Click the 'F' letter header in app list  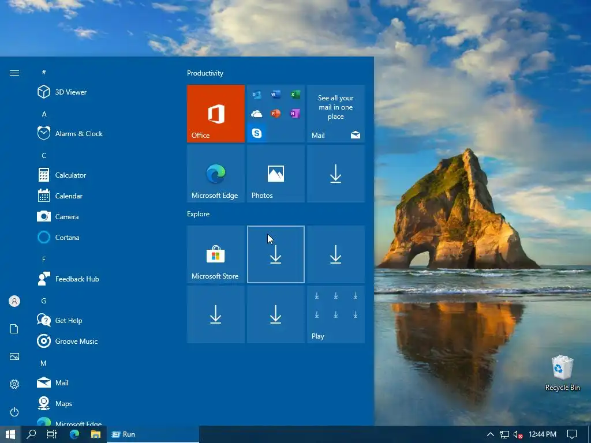[x=44, y=259]
